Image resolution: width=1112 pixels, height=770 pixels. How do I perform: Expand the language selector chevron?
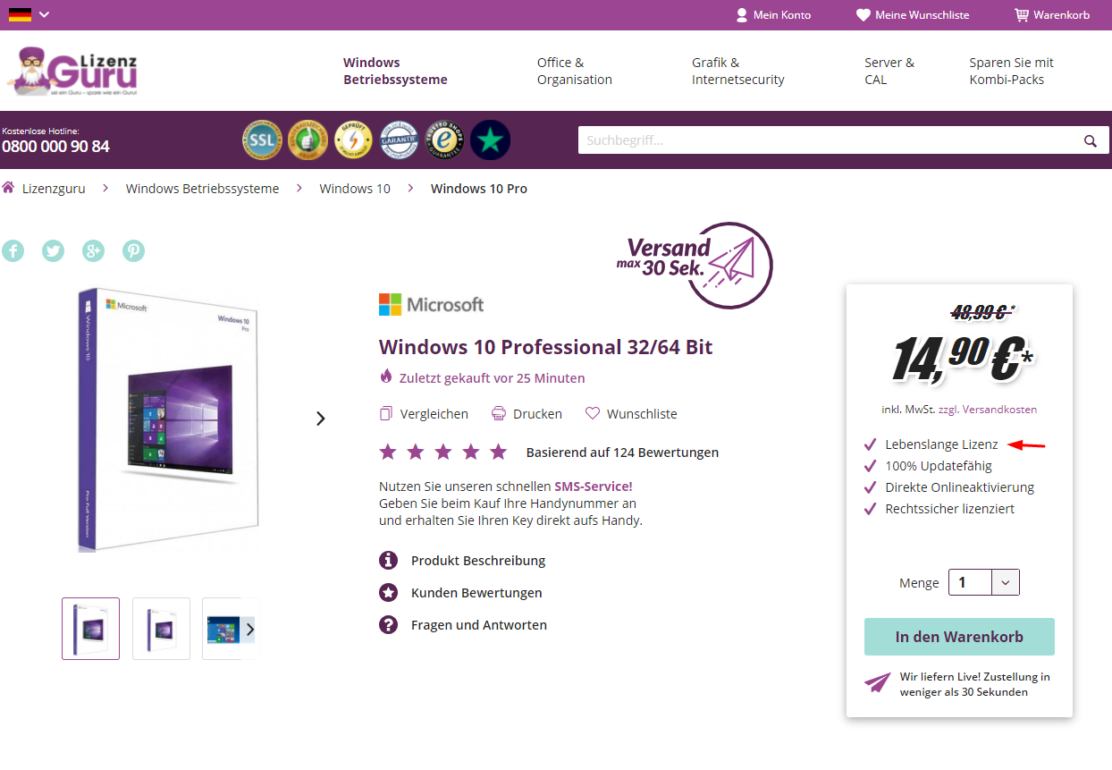tap(45, 14)
